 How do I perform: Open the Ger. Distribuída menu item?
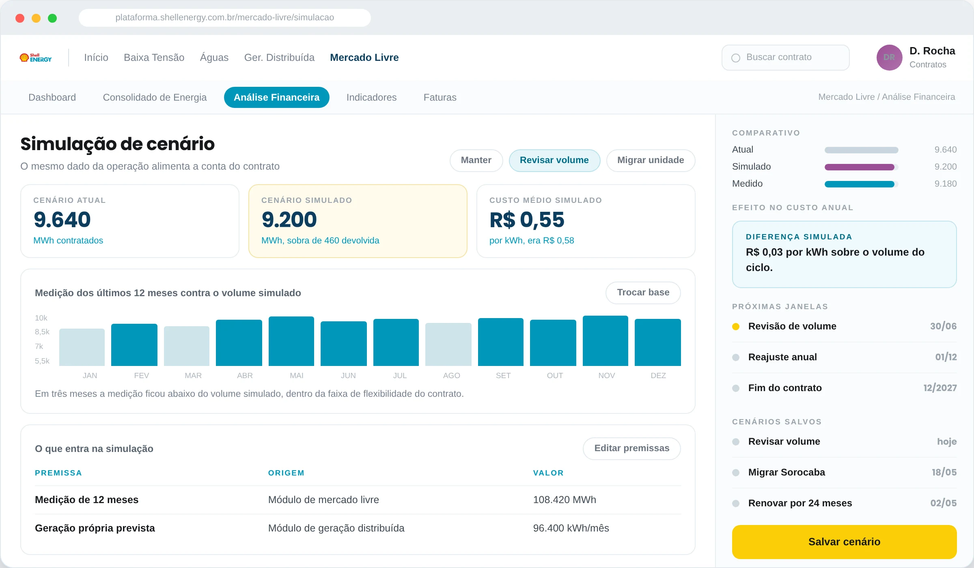[279, 58]
